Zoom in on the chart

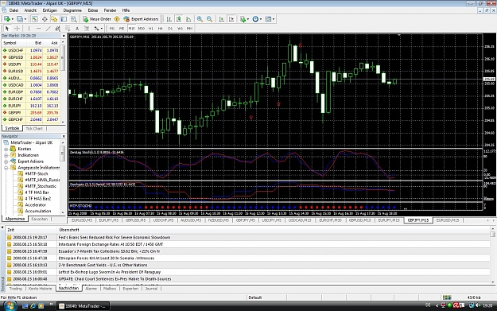[x=200, y=19]
